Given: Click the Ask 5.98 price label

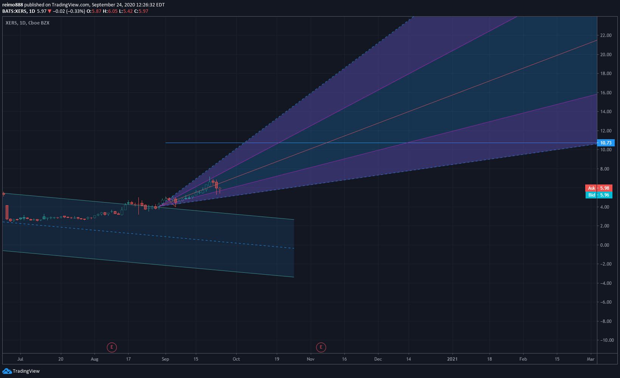Looking at the screenshot, I should point(598,188).
